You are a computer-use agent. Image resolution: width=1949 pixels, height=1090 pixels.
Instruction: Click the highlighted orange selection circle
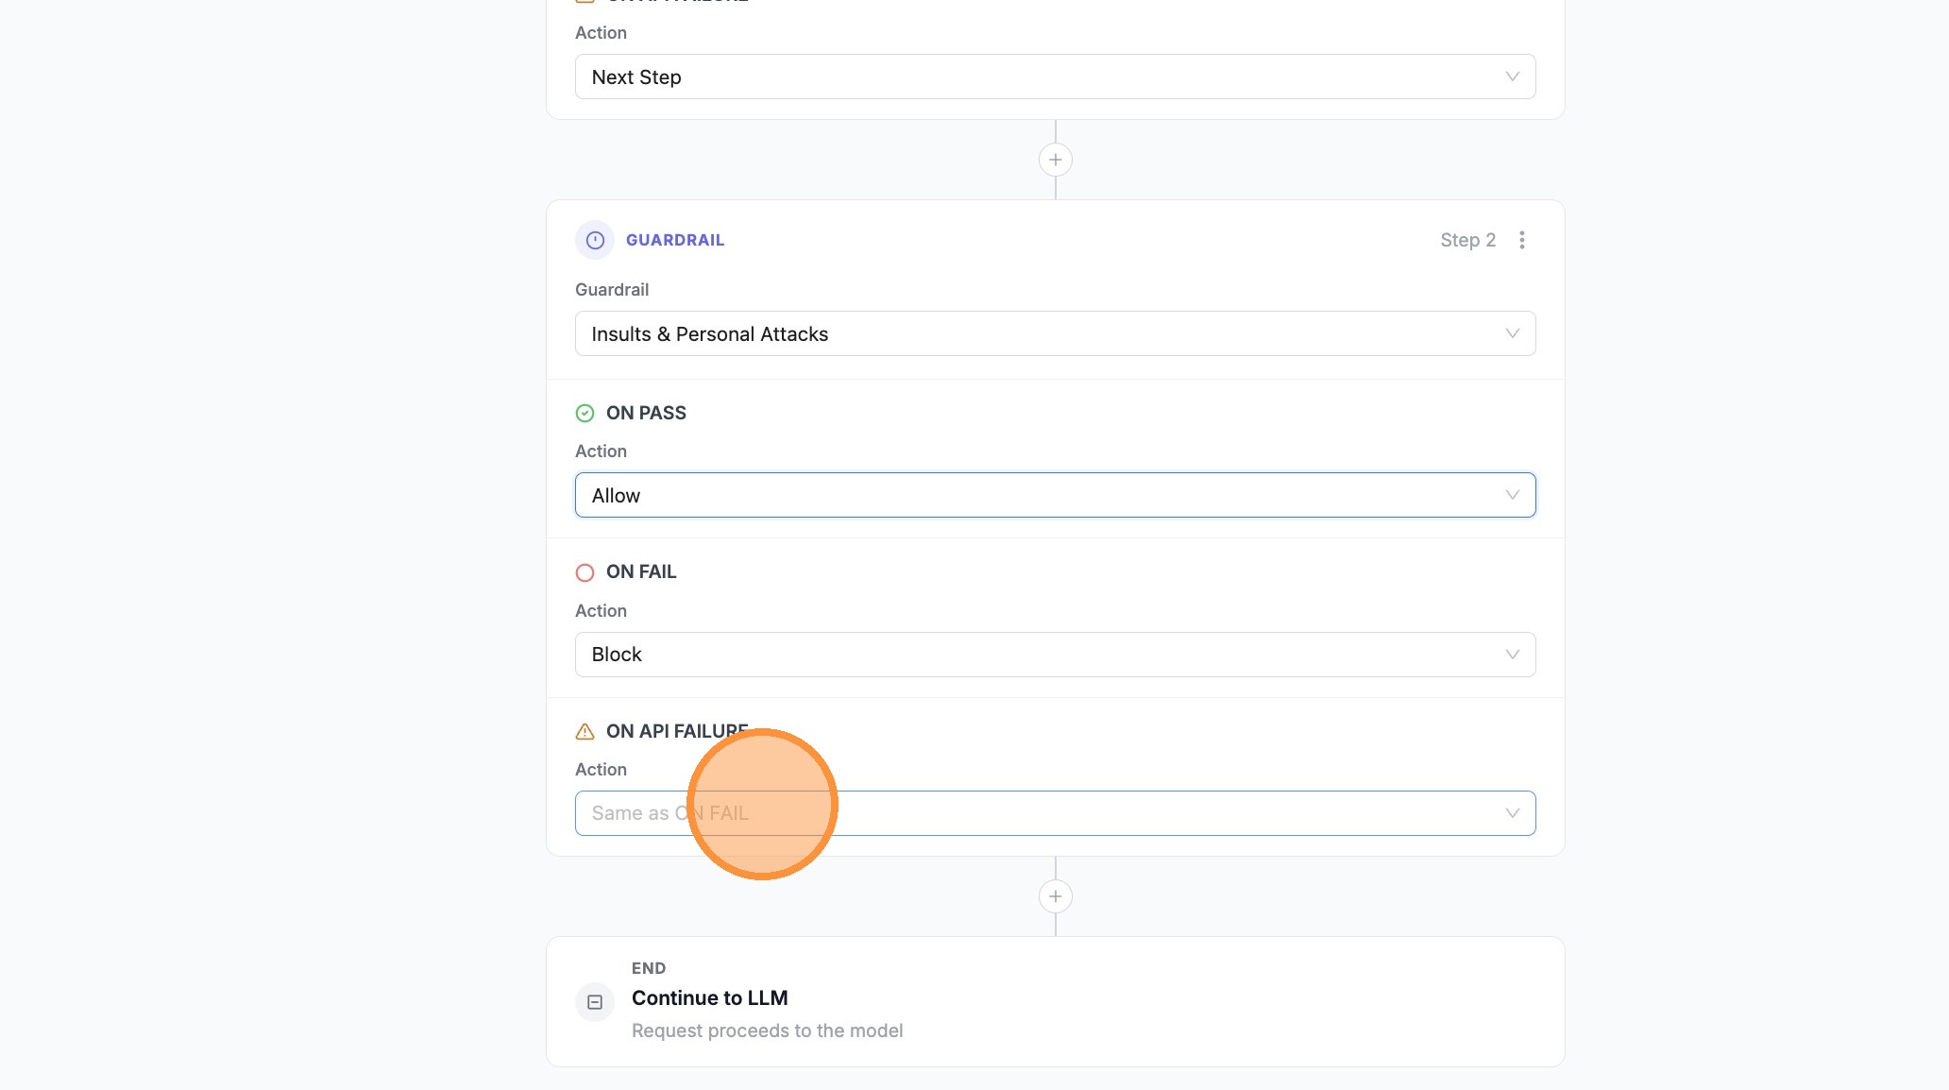[762, 804]
